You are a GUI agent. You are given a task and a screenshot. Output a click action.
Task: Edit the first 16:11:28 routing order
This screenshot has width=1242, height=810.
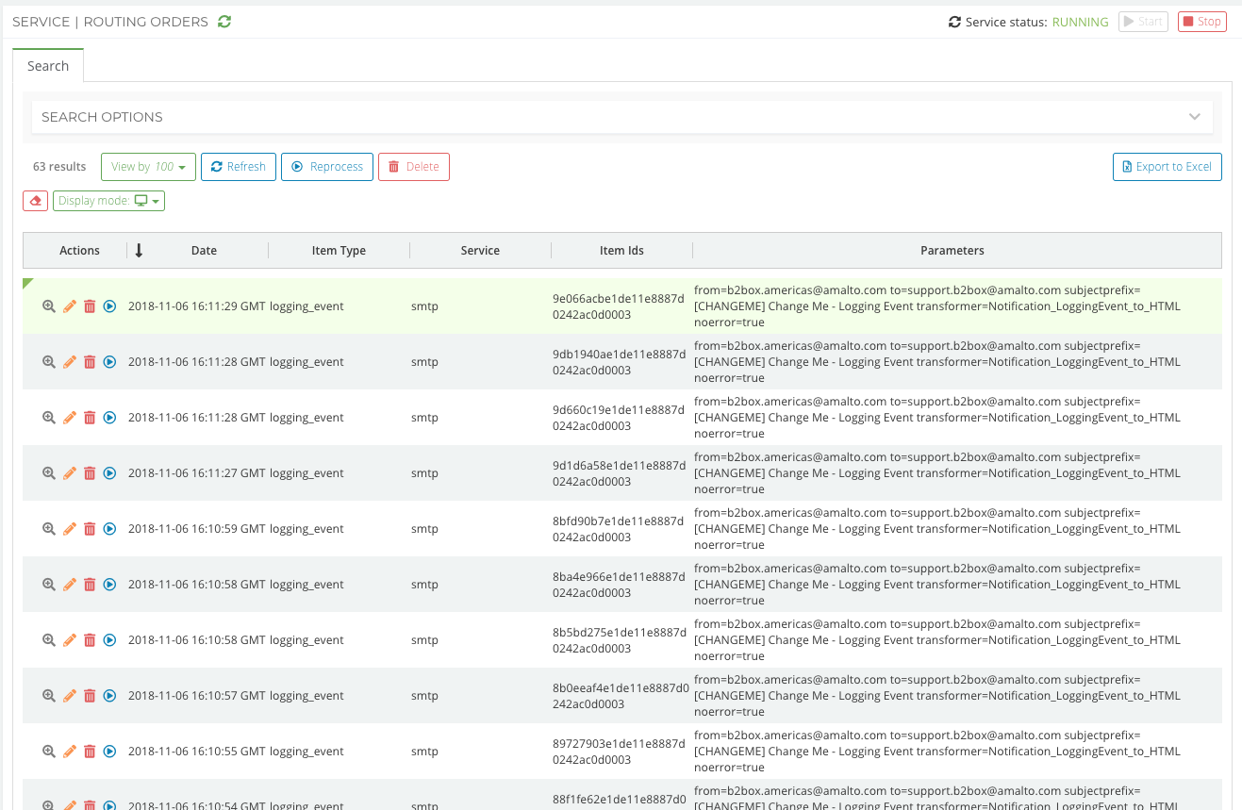[x=70, y=362]
